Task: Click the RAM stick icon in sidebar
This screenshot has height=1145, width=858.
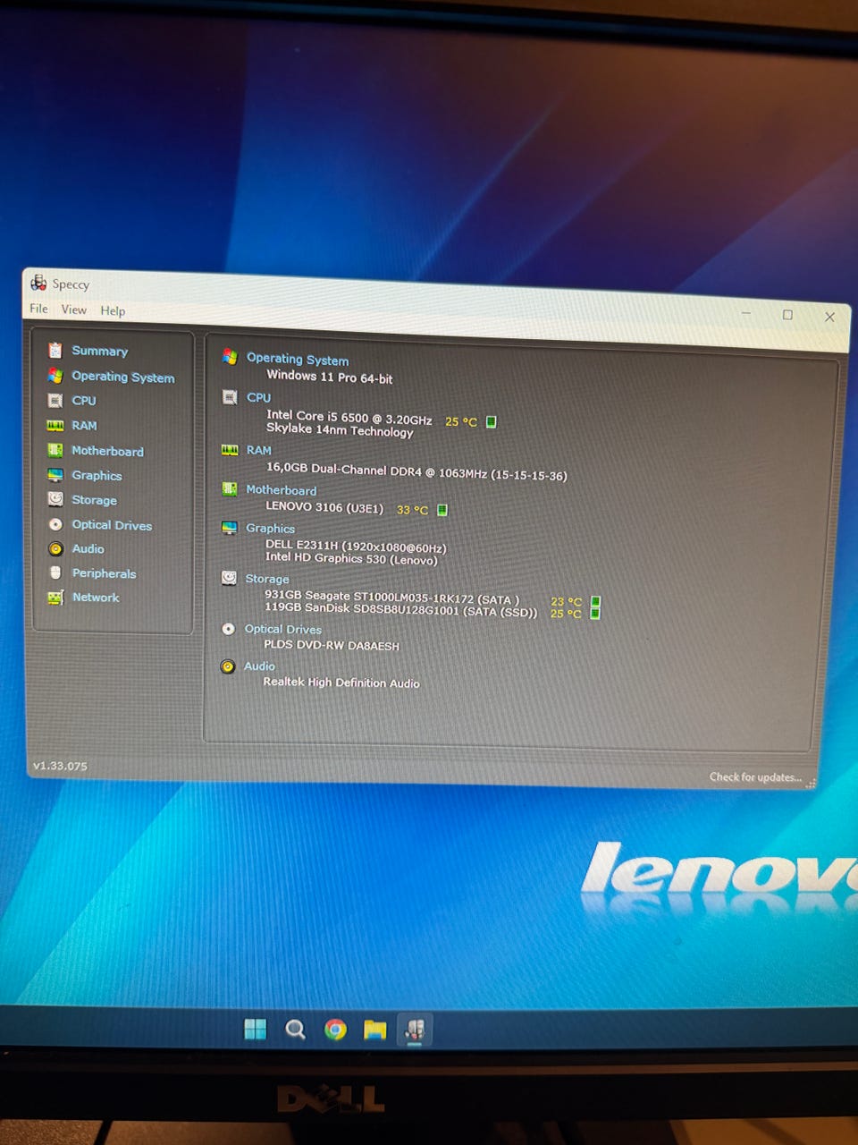Action: 55,425
